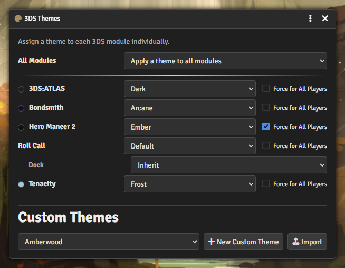Enable Force for All Players for Tenacity

pyautogui.click(x=266, y=183)
